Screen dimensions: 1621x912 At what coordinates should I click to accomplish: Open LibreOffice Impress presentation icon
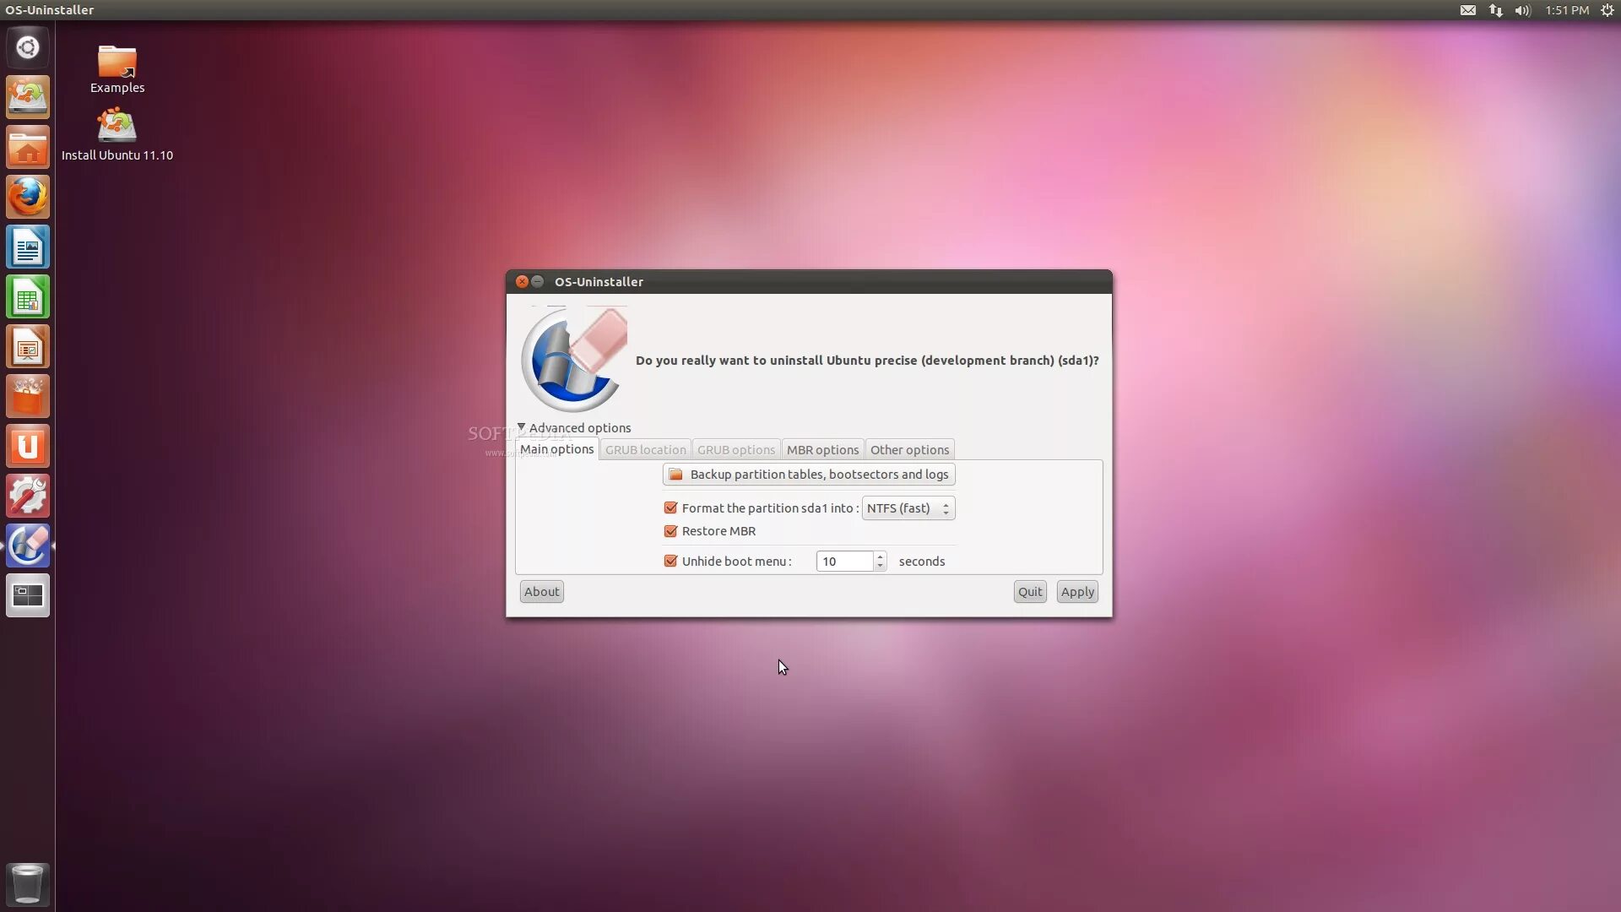tap(28, 347)
